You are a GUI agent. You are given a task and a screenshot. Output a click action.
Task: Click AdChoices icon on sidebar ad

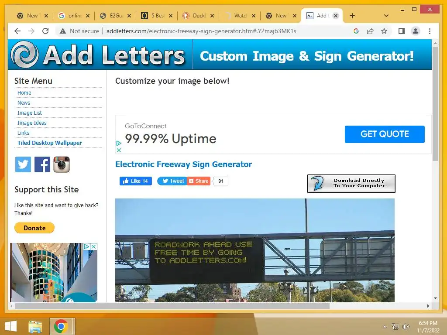coord(87,246)
